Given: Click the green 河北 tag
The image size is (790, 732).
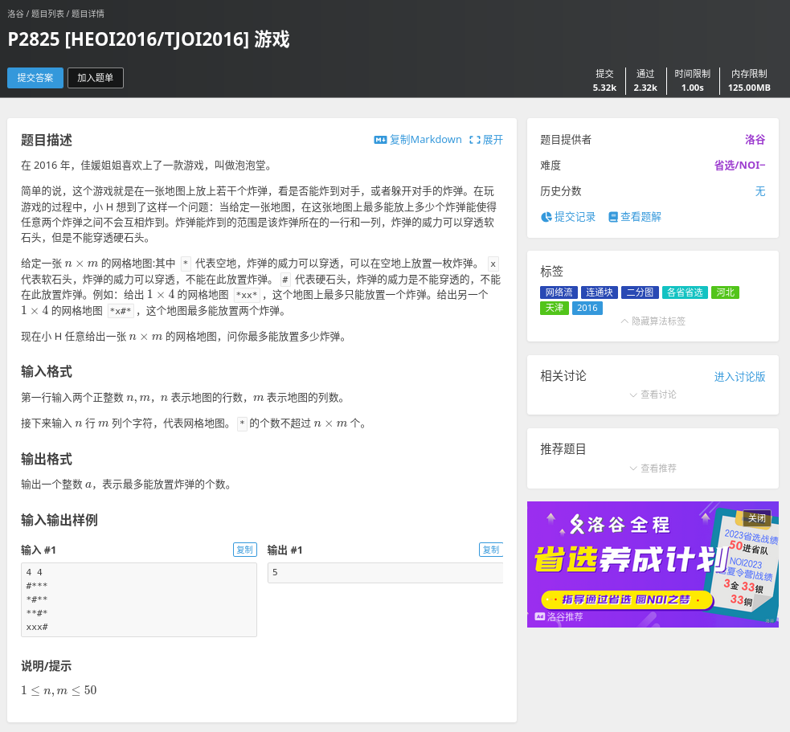Looking at the screenshot, I should (725, 292).
